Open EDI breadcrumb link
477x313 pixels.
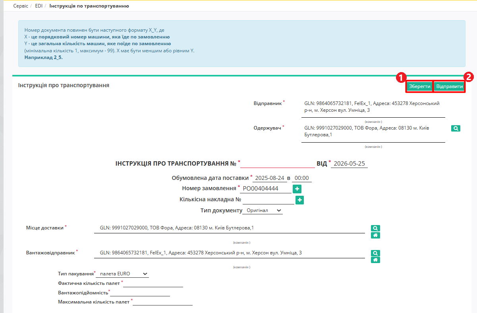(x=39, y=6)
